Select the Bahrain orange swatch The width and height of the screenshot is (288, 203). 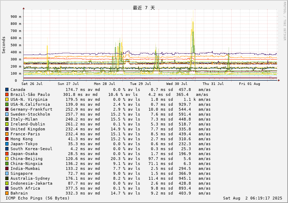(7, 193)
